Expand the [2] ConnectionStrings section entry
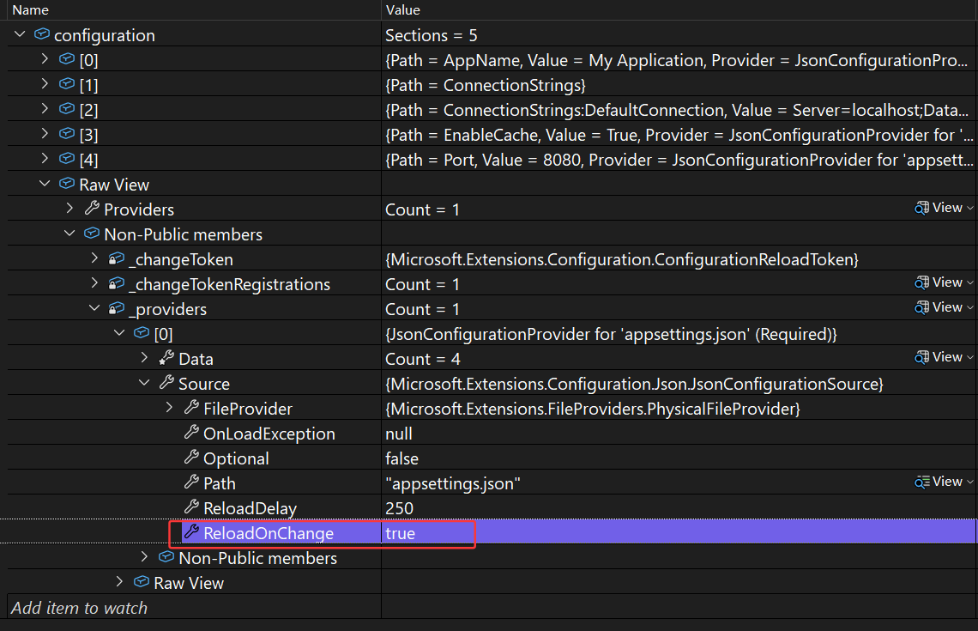This screenshot has height=631, width=978. tap(45, 110)
